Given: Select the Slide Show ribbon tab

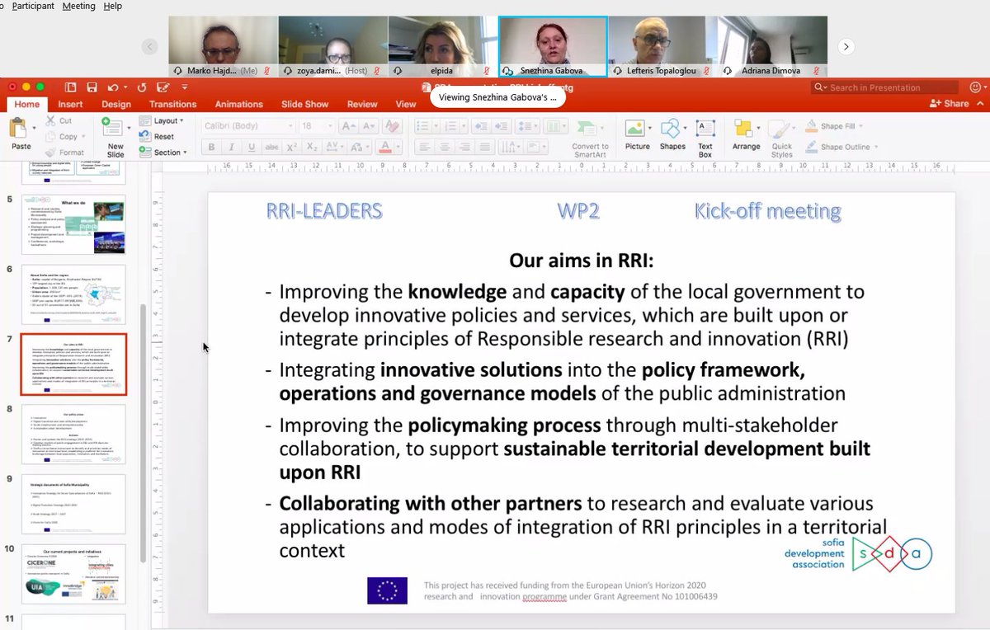Looking at the screenshot, I should 305,105.
